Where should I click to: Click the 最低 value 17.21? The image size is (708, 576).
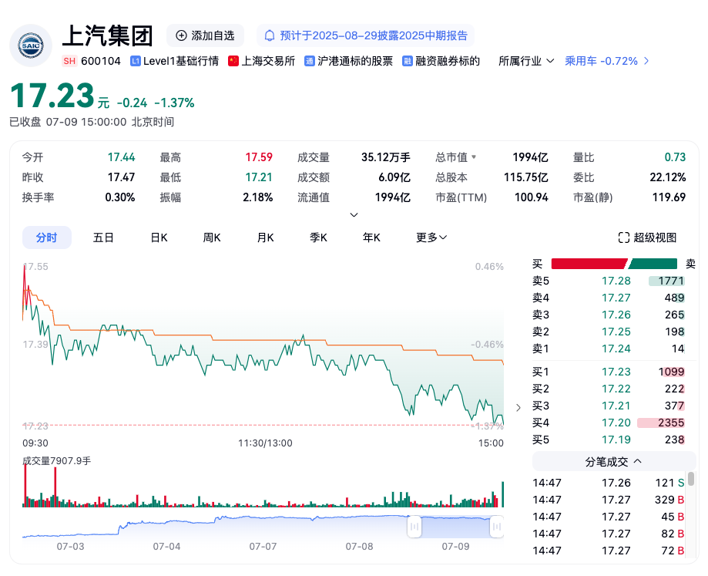[259, 177]
